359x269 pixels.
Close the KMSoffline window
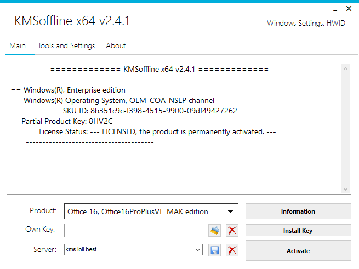coord(349,9)
